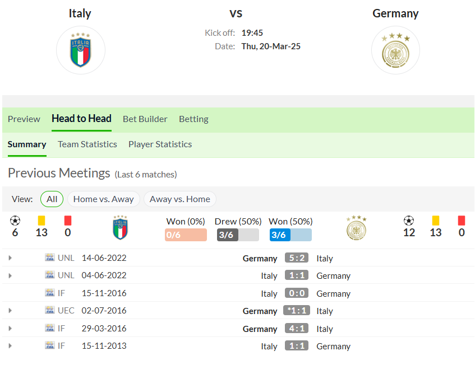The image size is (475, 365).
Task: Click Germany's yellow card icon
Action: tap(436, 221)
